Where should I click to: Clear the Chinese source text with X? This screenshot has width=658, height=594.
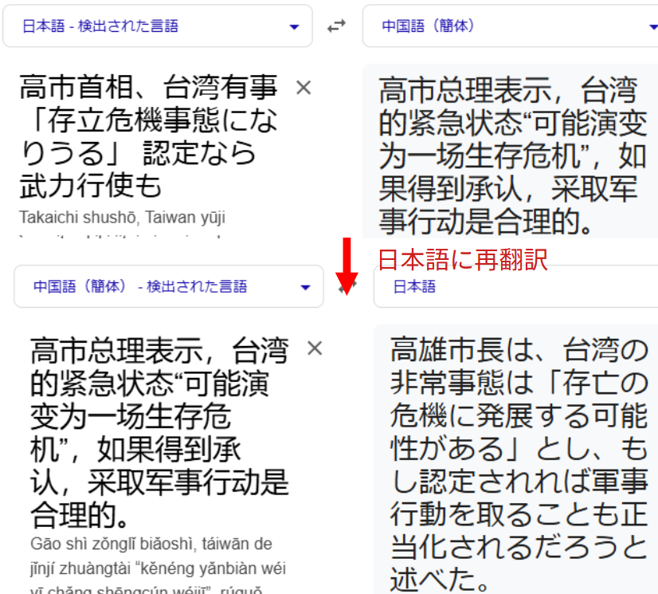point(315,348)
